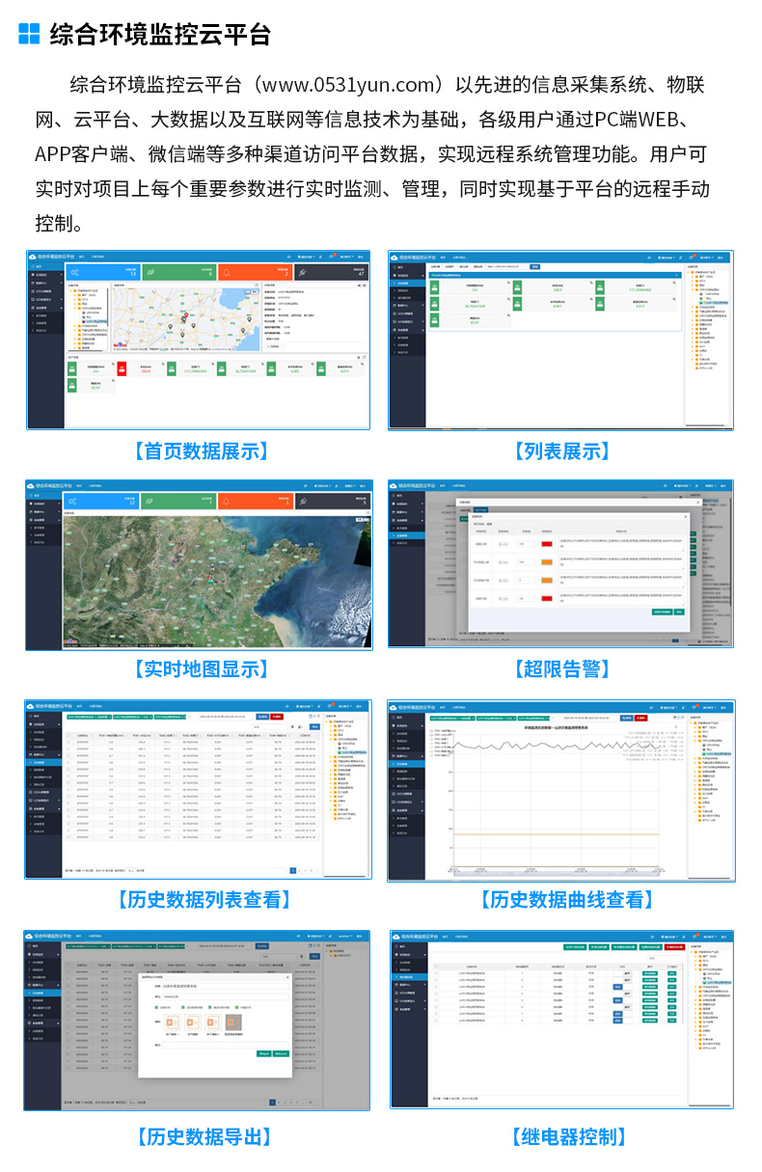Click the blue stats card on homepage dashboard
Viewport: 762px width, 1172px height.
[x=103, y=274]
